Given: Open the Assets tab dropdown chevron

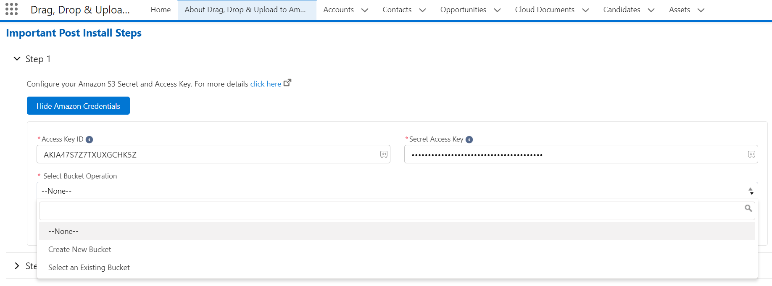Looking at the screenshot, I should tap(701, 10).
